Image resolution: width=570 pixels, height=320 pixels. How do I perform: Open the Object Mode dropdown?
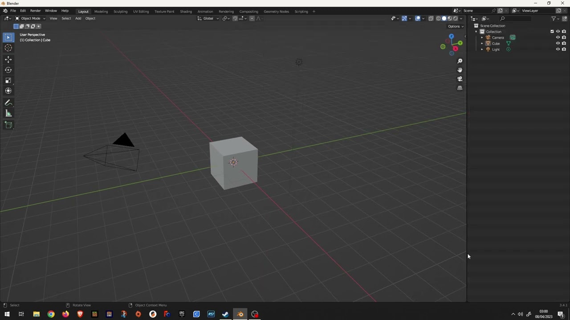(x=30, y=19)
